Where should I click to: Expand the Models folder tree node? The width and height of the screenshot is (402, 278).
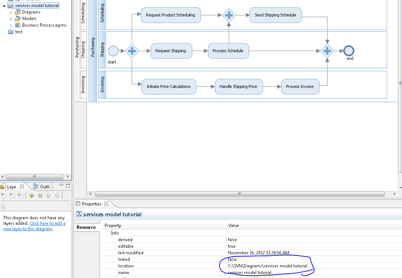pos(11,19)
